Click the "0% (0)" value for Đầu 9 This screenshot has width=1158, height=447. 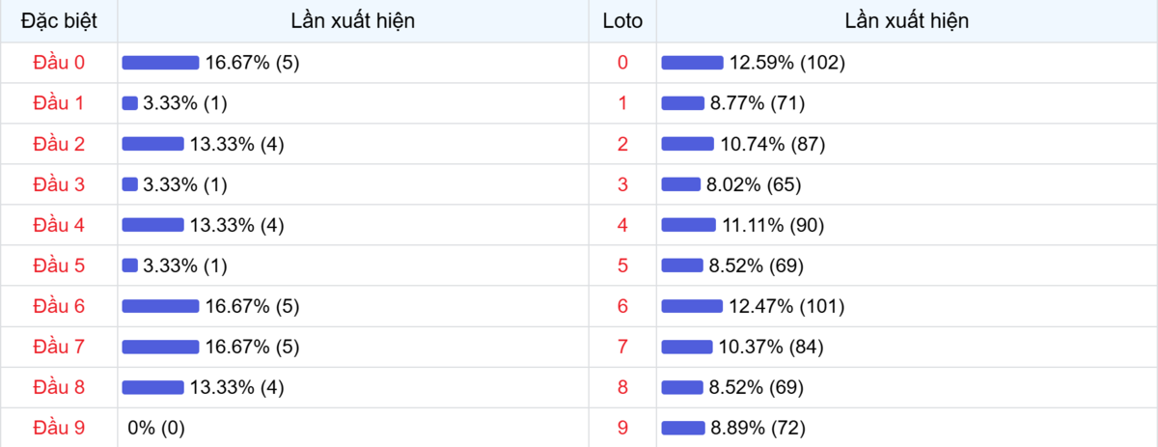156,428
